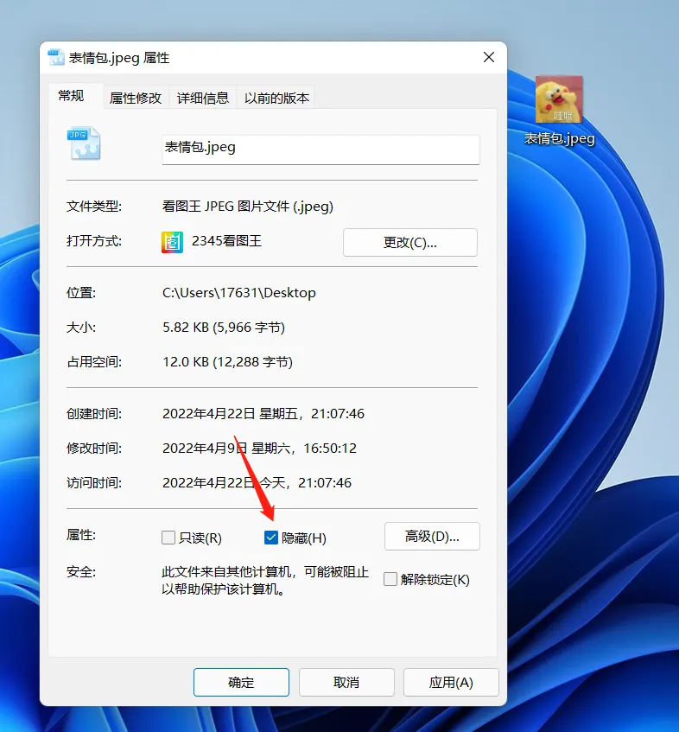Select the 表情包.jpeg desktop thumbnail
The image size is (679, 732).
coord(559,99)
